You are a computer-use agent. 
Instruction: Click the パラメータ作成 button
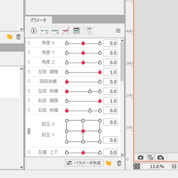[84, 163]
